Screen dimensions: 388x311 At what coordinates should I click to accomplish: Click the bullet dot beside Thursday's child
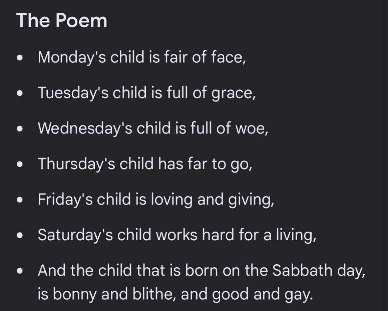20,164
